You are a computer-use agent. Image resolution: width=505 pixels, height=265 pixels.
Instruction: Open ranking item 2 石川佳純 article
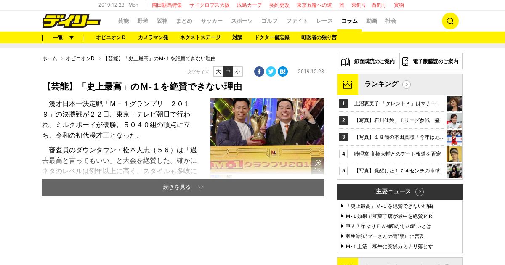[399, 120]
